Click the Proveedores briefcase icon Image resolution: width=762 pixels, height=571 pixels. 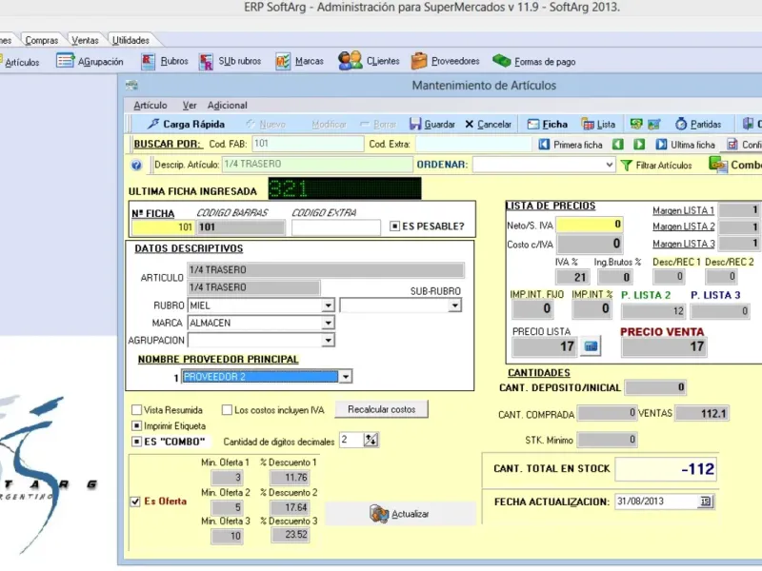click(418, 61)
